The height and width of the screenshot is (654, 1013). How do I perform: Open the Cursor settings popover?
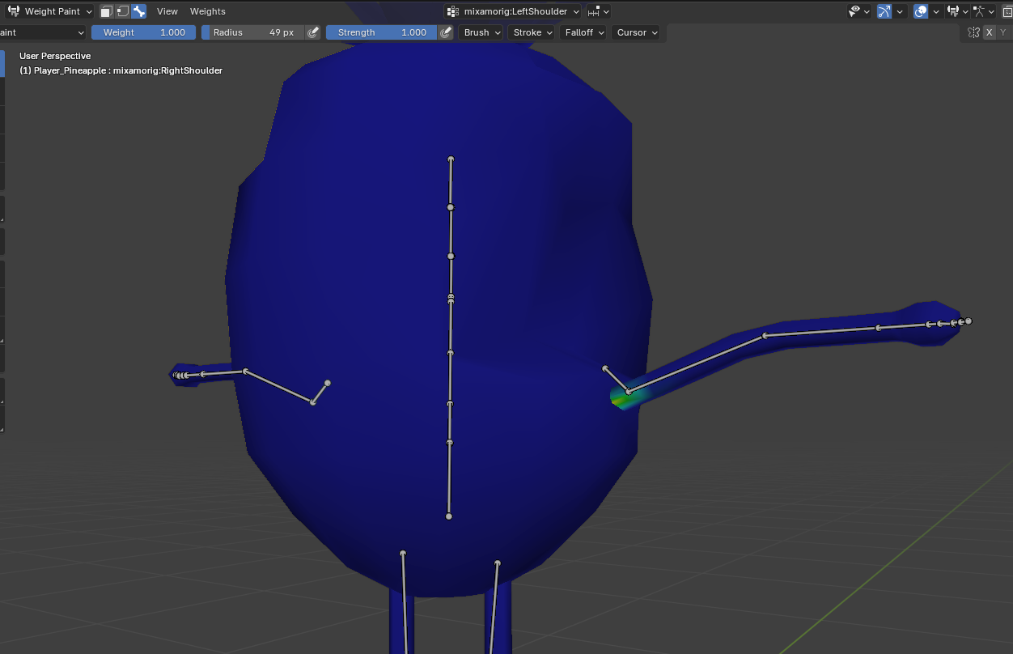[636, 32]
